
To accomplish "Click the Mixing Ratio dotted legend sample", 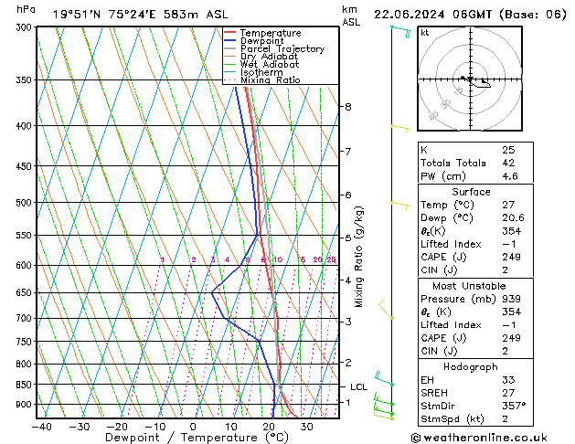I will tap(230, 79).
